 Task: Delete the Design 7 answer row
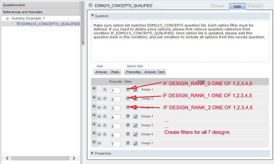coord(94,142)
